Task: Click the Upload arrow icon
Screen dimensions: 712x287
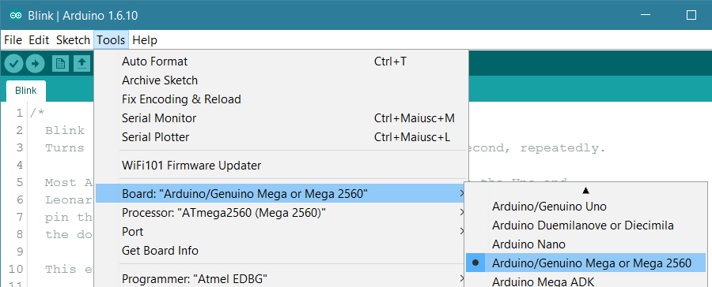Action: (35, 64)
